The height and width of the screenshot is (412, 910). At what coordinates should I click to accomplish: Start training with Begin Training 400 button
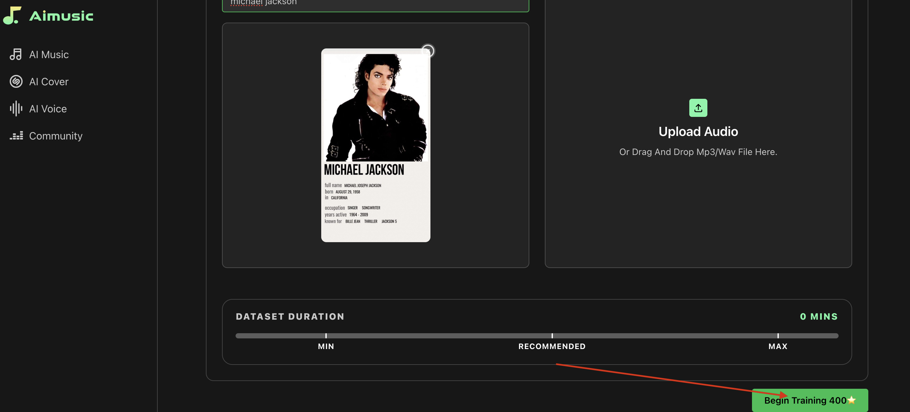[810, 400]
